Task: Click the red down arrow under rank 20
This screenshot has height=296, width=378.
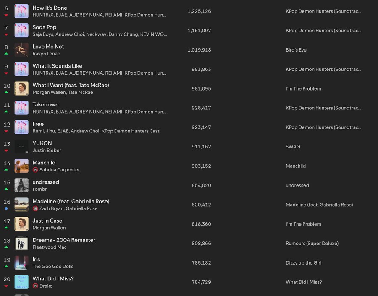Action: [x=6, y=286]
